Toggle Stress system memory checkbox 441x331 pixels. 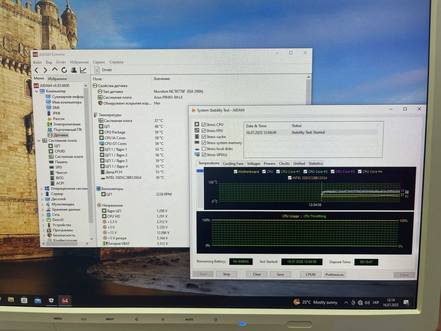[204, 143]
